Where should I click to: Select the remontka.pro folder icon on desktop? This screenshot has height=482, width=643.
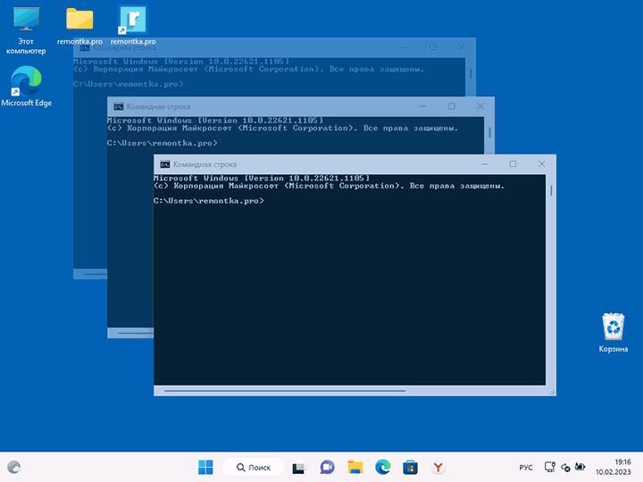(79, 25)
